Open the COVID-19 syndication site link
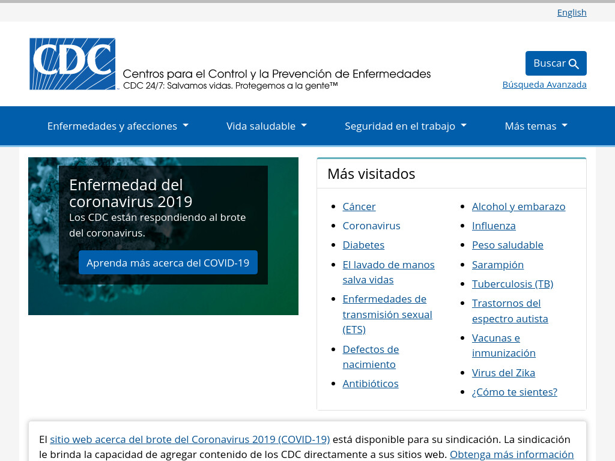The height and width of the screenshot is (461, 615). tap(190, 439)
